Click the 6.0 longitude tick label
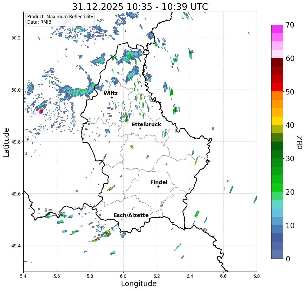 coord(123,276)
